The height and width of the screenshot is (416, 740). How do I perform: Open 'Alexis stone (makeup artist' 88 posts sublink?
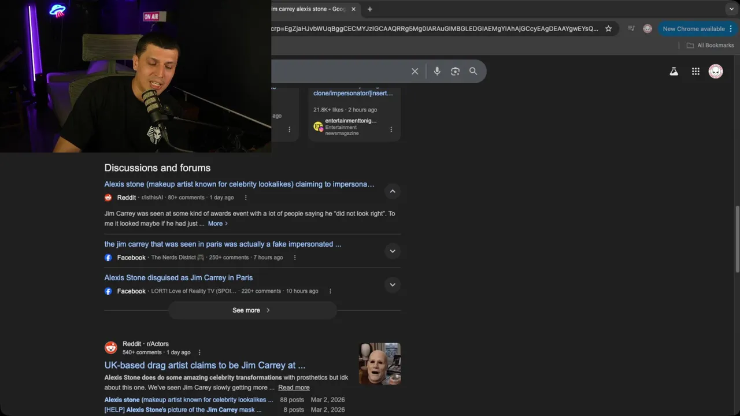pos(188,400)
